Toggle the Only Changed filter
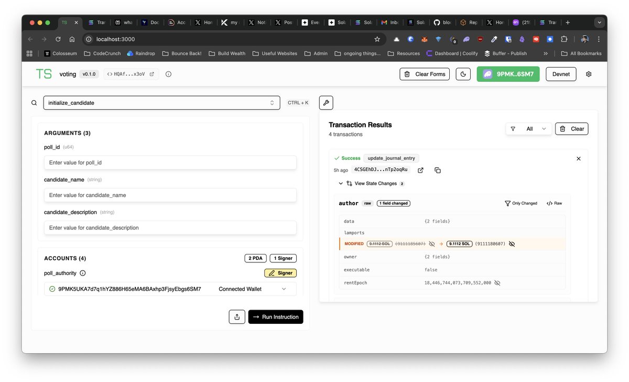This screenshot has width=629, height=382. 521,203
